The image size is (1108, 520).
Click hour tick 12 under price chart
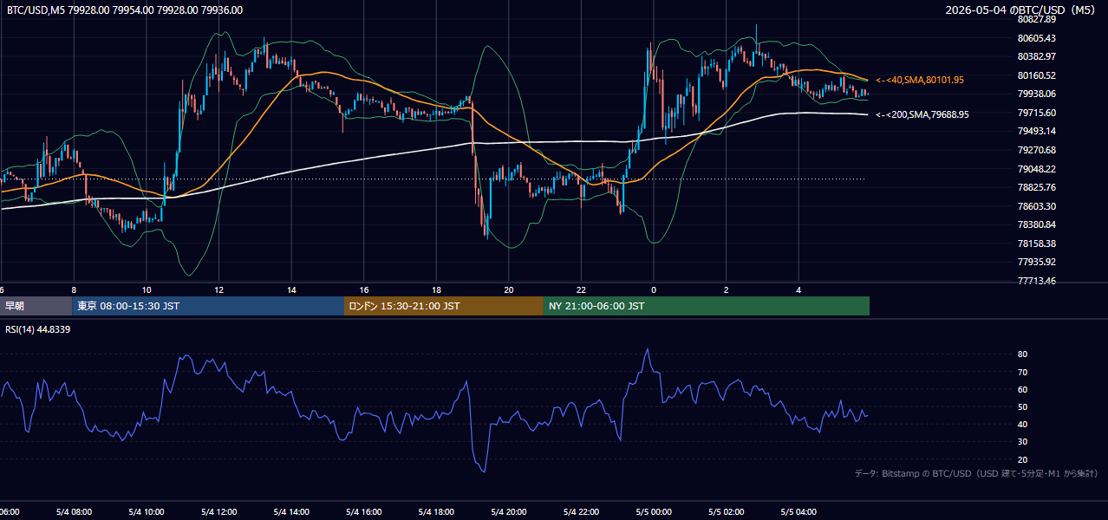219,289
